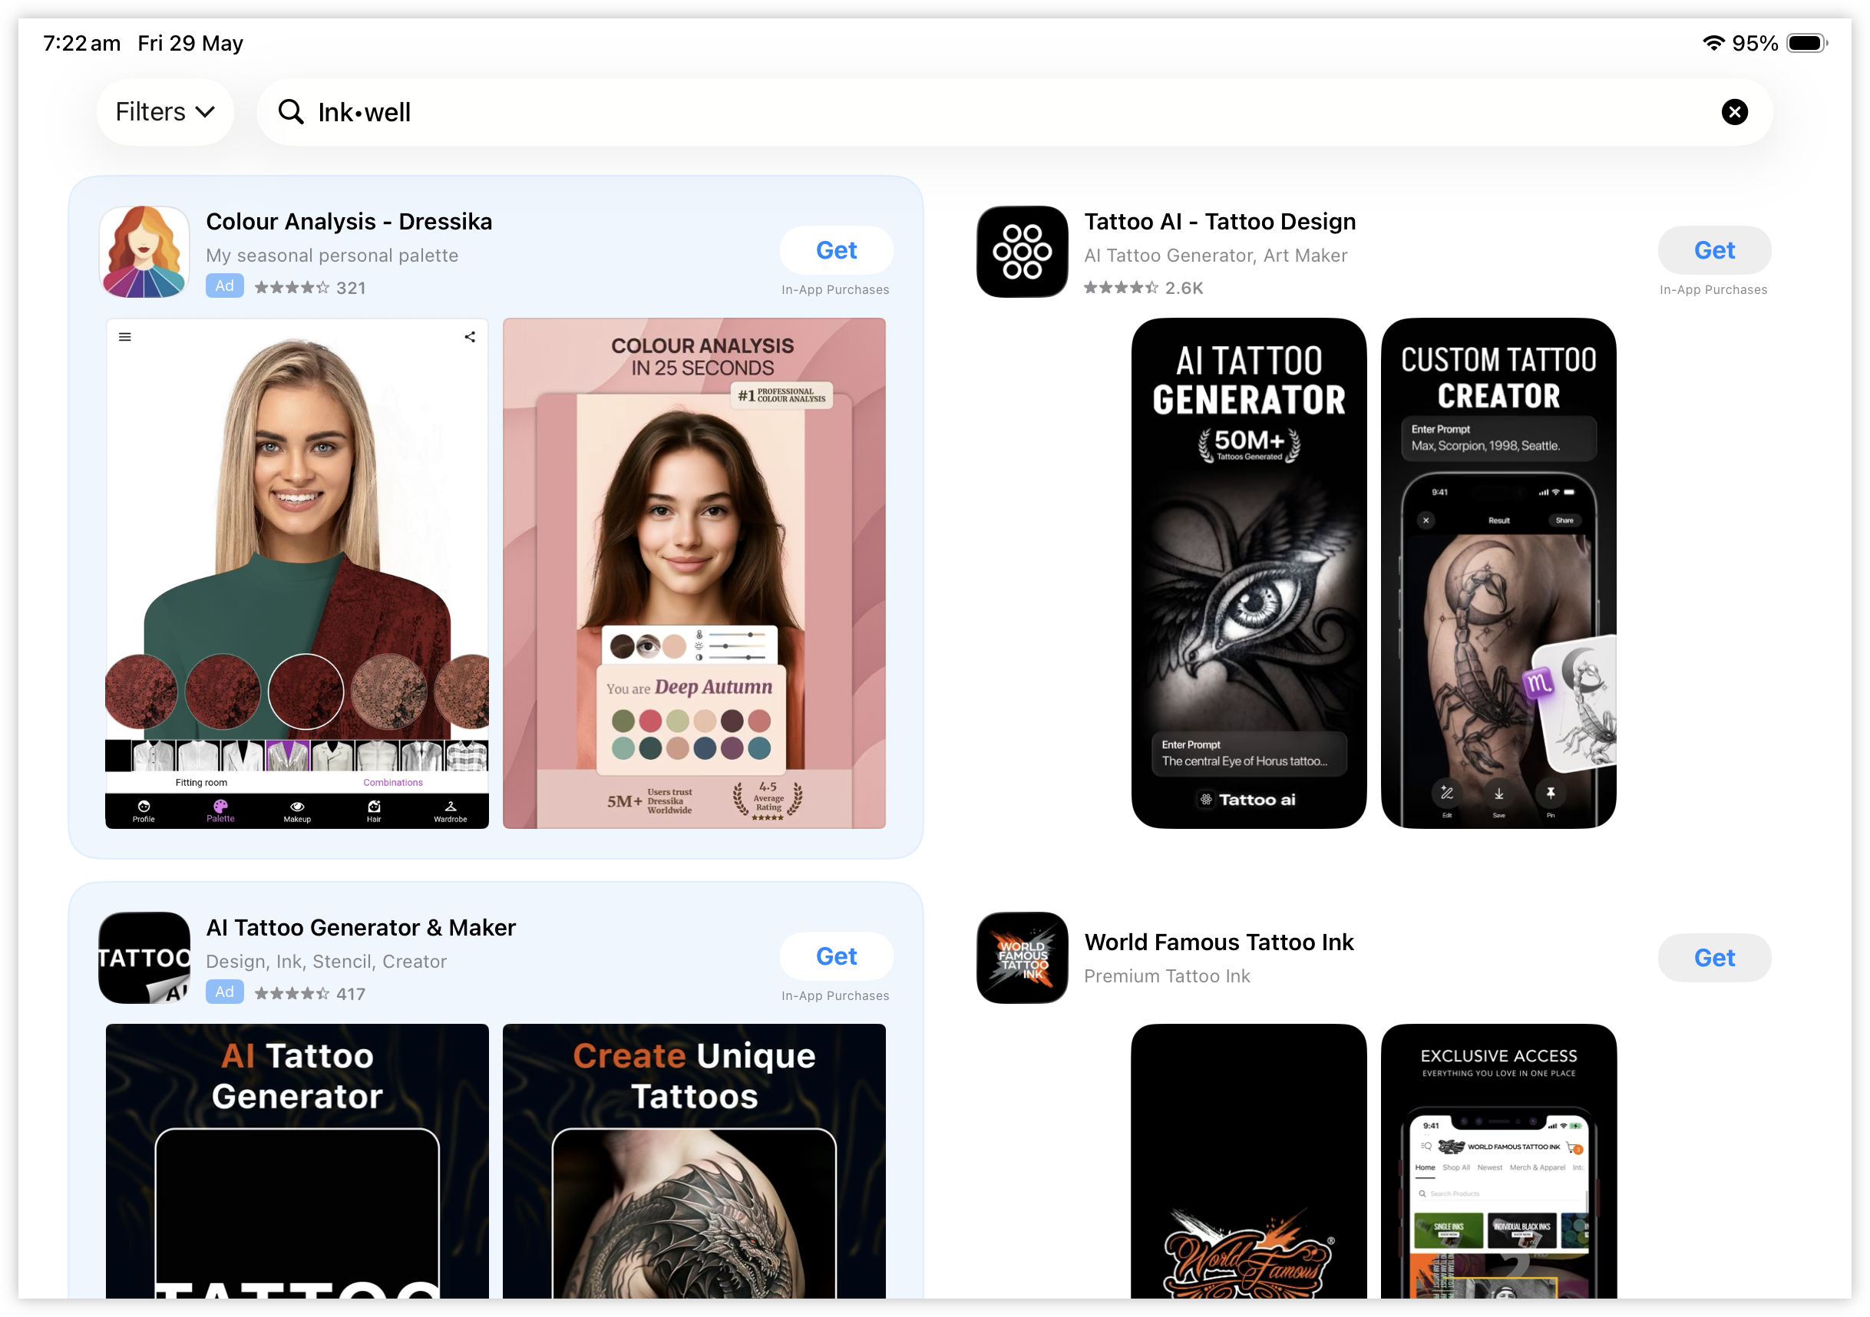Viewport: 1870px width, 1317px height.
Task: Click Fitting room label in Dressika screenshot
Action: (201, 783)
